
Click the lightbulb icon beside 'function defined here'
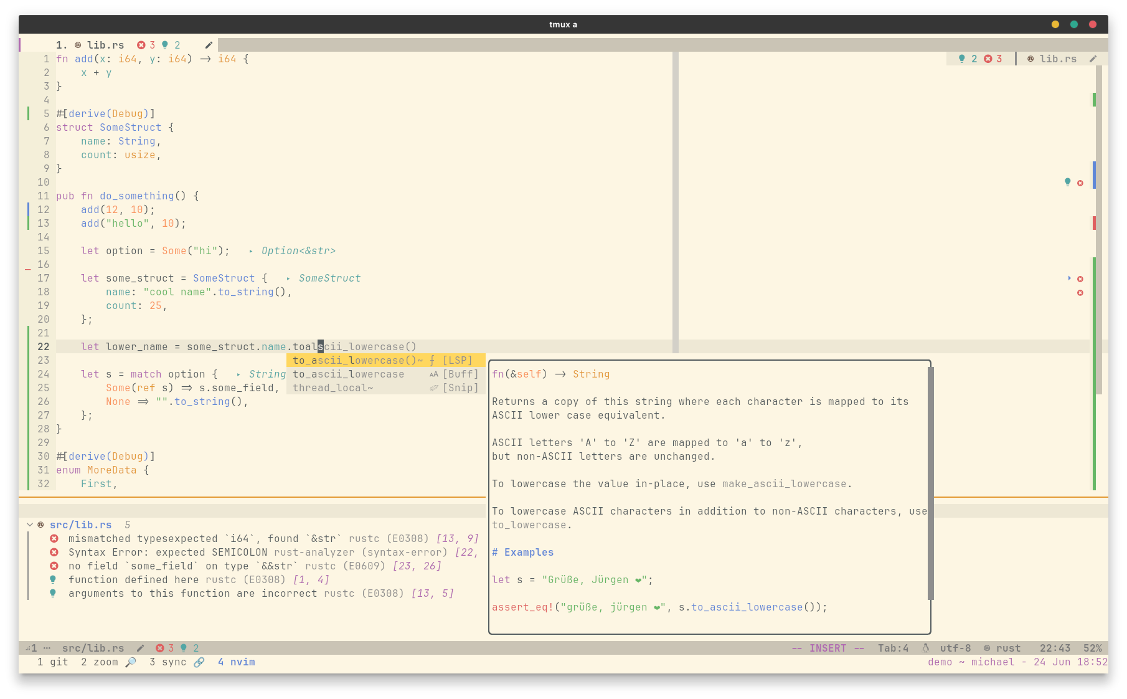pyautogui.click(x=53, y=579)
